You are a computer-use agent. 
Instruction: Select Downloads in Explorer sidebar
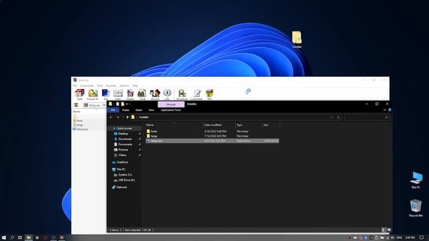[125, 139]
